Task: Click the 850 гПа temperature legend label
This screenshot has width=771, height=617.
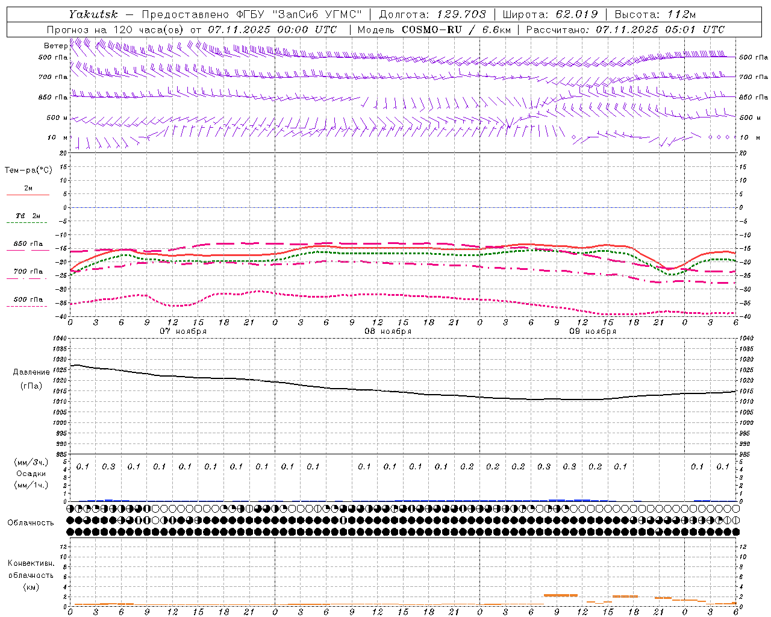Action: pyautogui.click(x=28, y=243)
